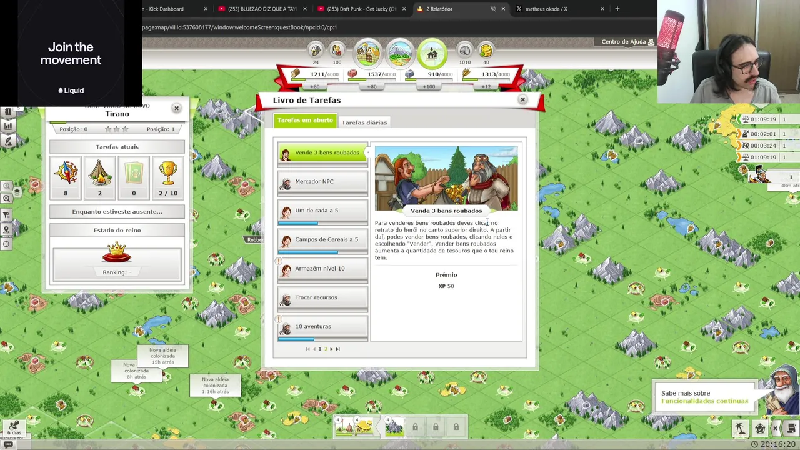The width and height of the screenshot is (800, 450).
Task: Go to quest list page 1
Action: point(319,349)
